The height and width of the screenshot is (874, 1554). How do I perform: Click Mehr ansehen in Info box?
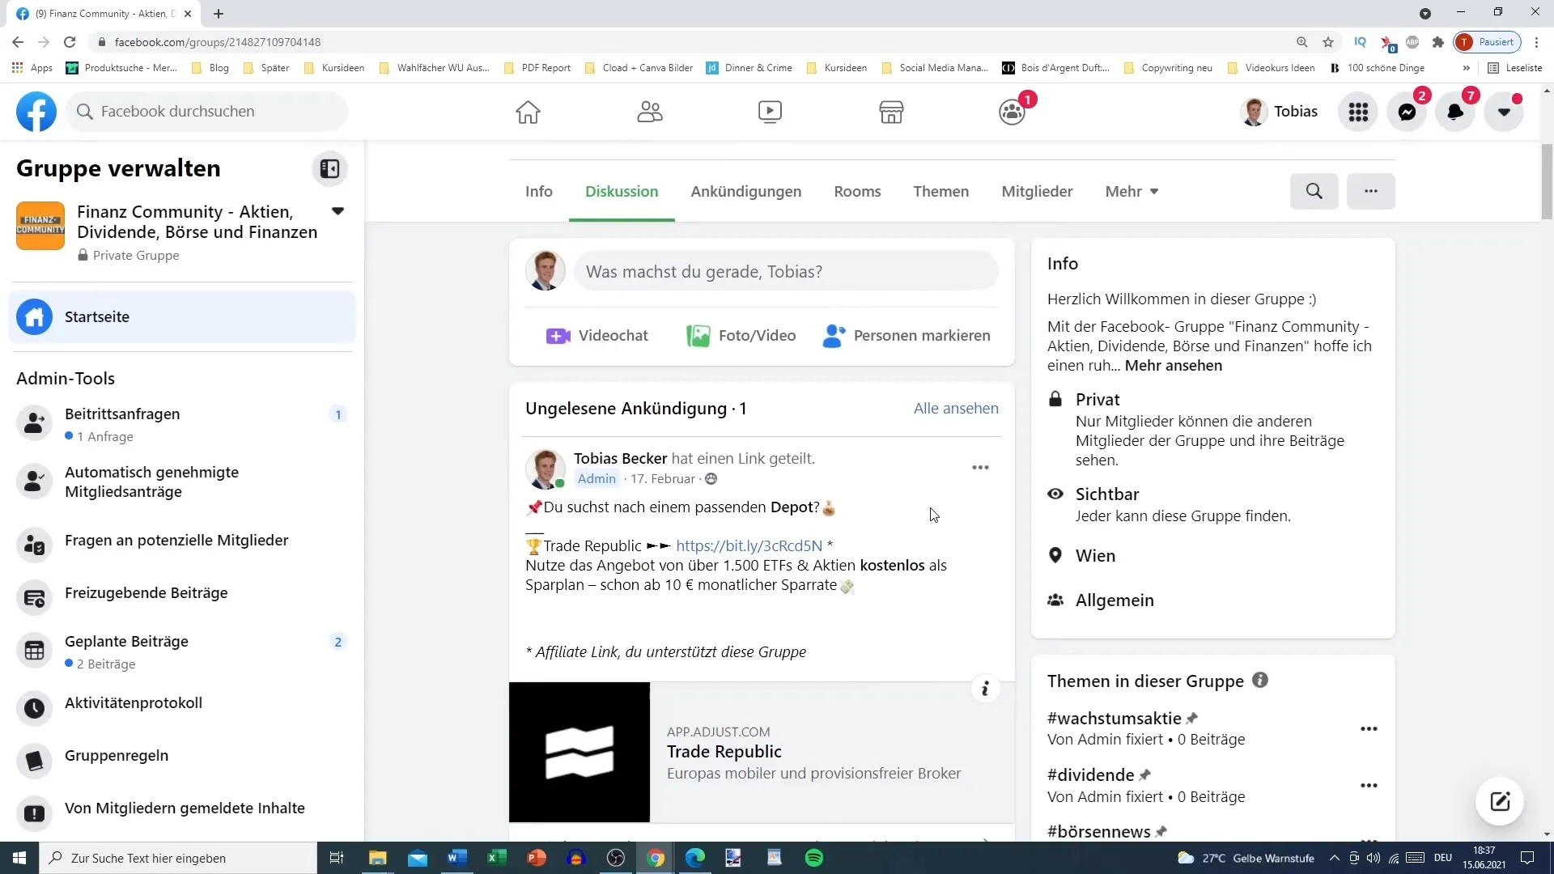click(1173, 366)
